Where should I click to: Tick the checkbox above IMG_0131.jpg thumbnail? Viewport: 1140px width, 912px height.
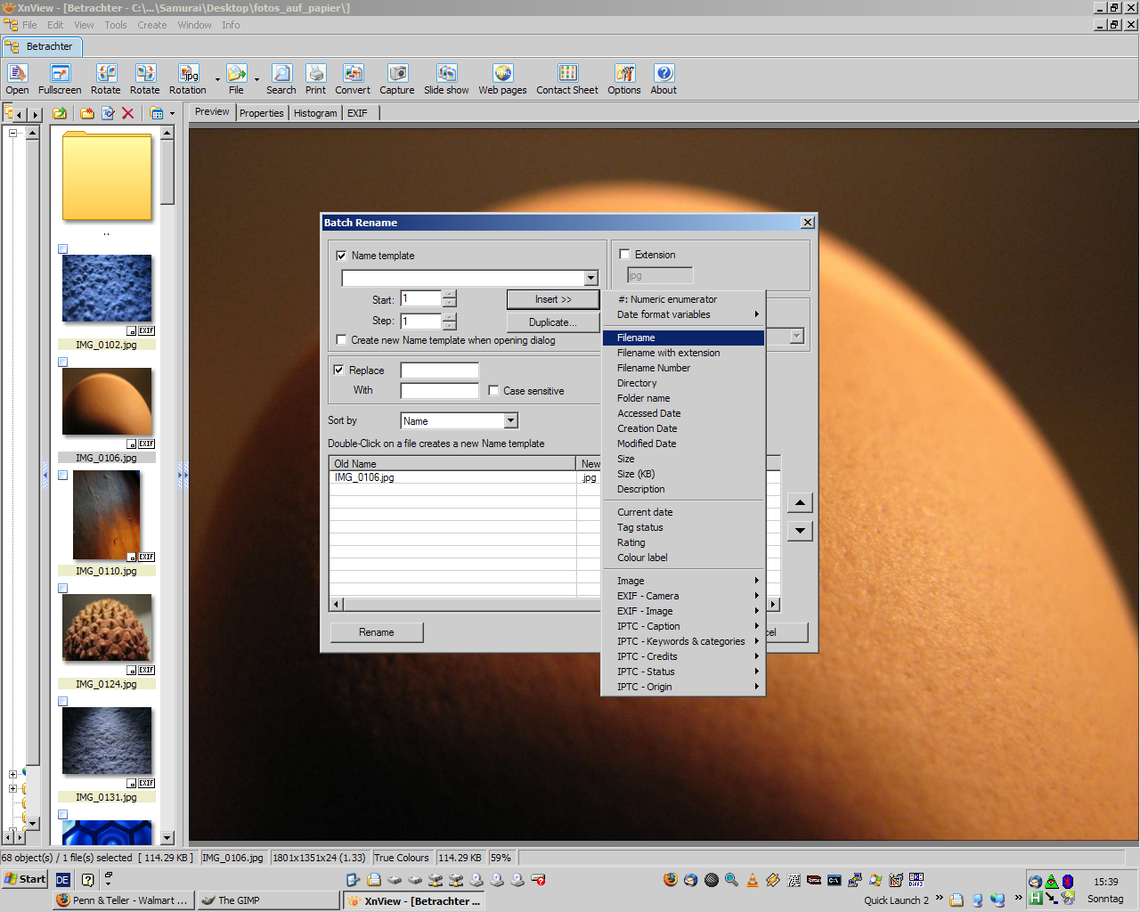tap(63, 702)
